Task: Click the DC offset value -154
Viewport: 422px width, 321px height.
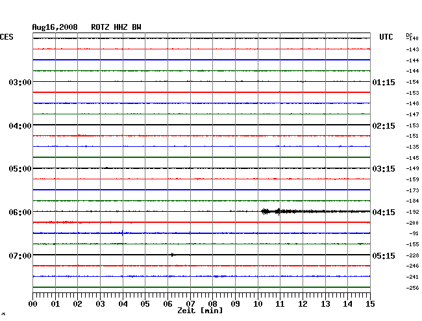Action: point(412,82)
